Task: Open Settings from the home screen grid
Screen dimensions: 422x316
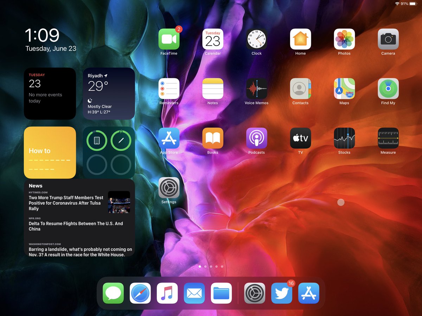Action: point(169,188)
